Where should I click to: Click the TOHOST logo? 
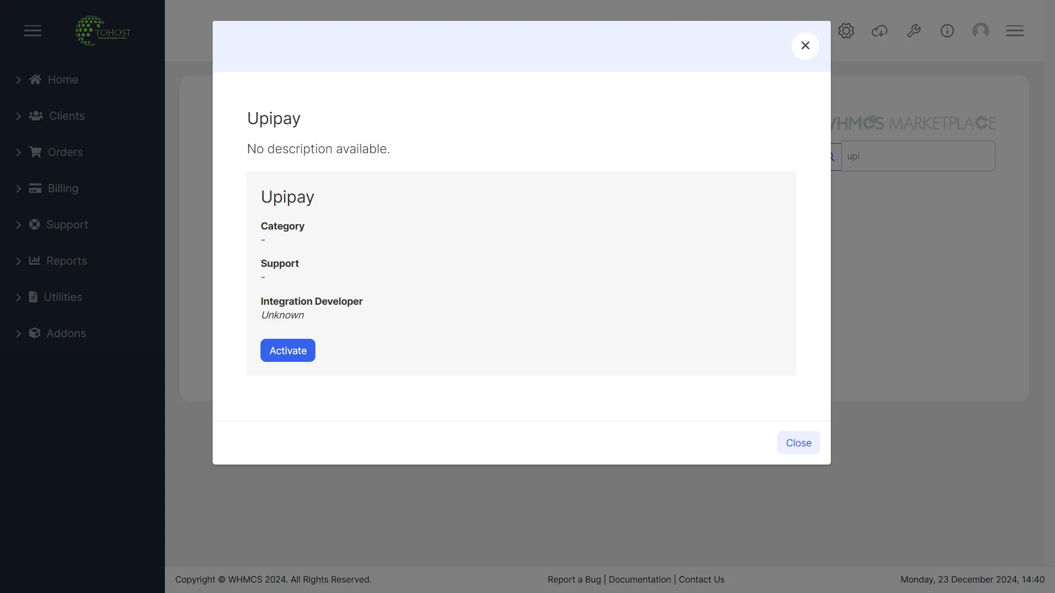pos(103,31)
